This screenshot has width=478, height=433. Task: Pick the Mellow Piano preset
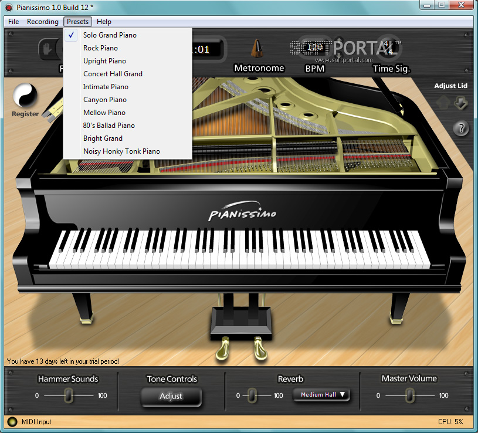pyautogui.click(x=127, y=113)
